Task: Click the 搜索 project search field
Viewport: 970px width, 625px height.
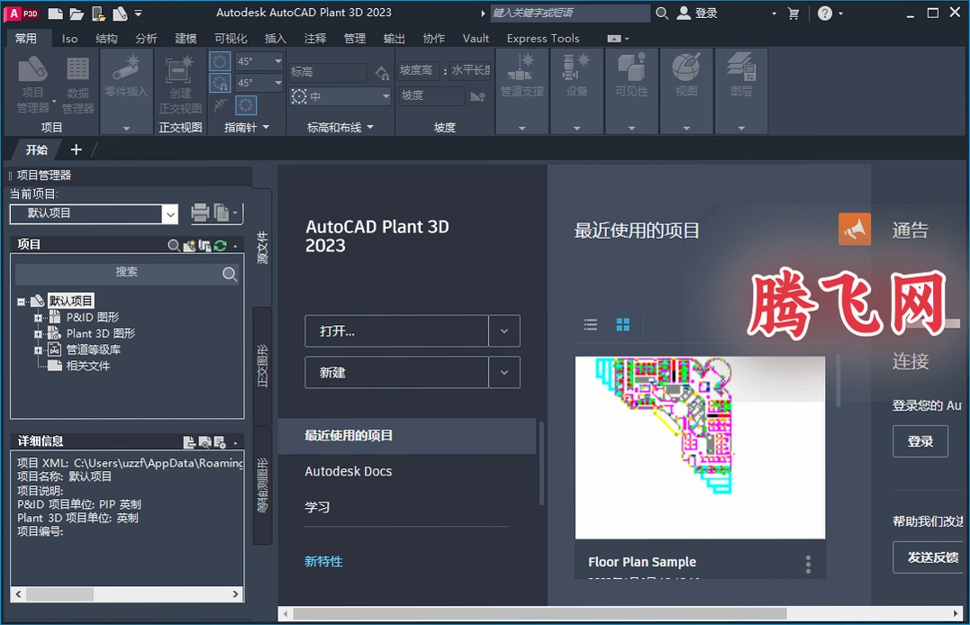Action: click(x=127, y=272)
